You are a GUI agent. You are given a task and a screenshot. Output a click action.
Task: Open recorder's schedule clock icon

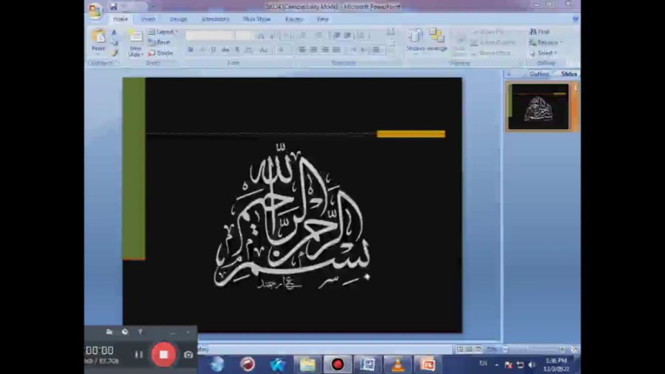pos(125,332)
